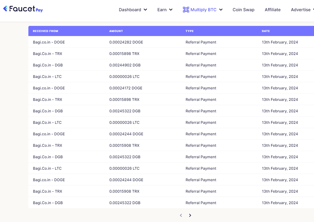Viewport: 314px width, 222px height.
Task: Expand the Multiply BTC menu chevron
Action: 221,10
